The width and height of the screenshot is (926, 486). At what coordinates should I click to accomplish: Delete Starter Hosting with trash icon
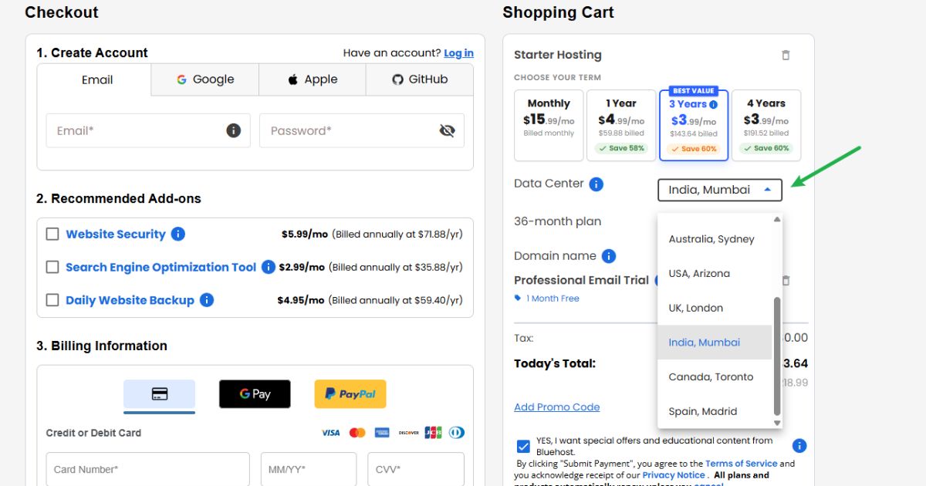coord(786,55)
